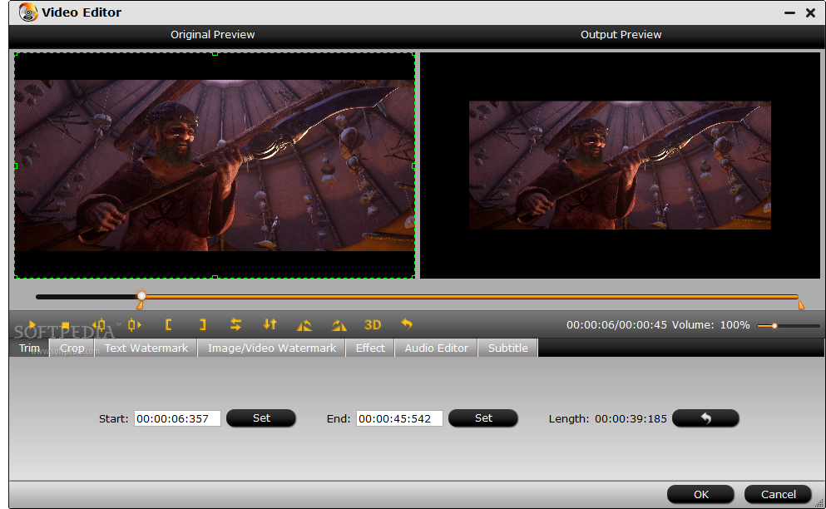Click the Start time input field
This screenshot has height=509, width=826.
point(177,419)
